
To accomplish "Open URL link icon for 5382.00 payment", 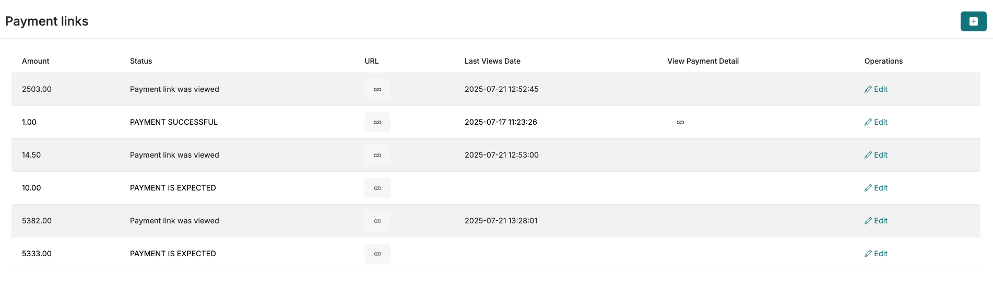I will click(377, 221).
